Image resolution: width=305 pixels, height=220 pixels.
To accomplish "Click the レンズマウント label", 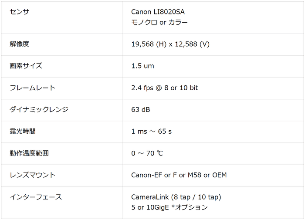I will tap(32, 175).
